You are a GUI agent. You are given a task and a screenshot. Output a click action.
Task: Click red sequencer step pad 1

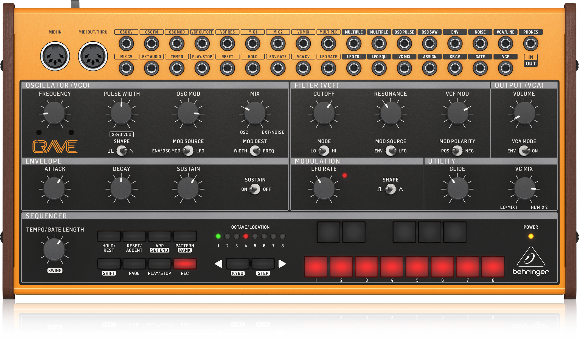coord(316,266)
